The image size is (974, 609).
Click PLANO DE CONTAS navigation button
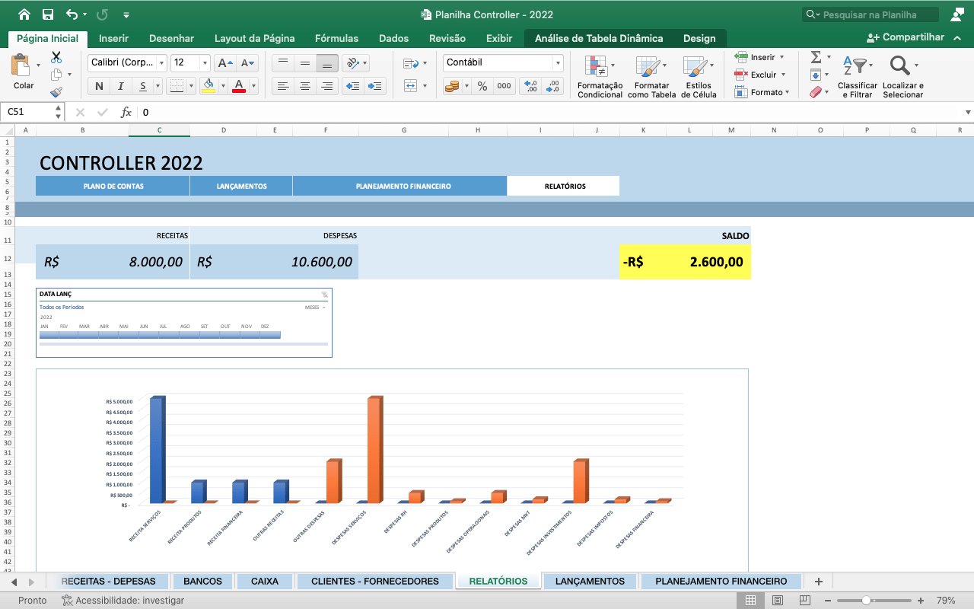tap(113, 186)
